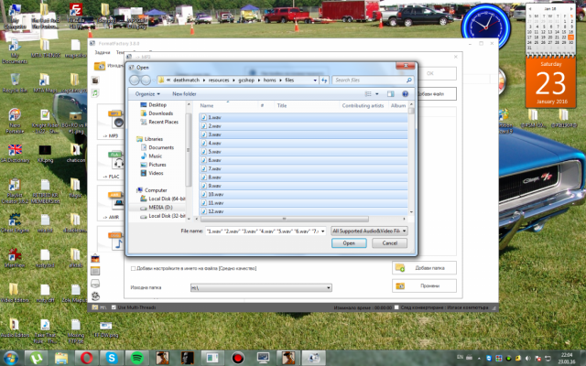Open Spotify from the taskbar
The height and width of the screenshot is (366, 586).
point(136,357)
